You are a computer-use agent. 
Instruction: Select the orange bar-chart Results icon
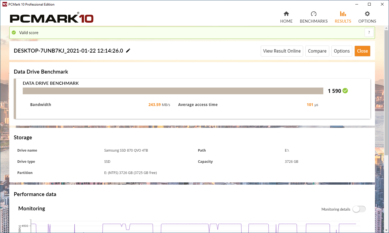pos(343,13)
